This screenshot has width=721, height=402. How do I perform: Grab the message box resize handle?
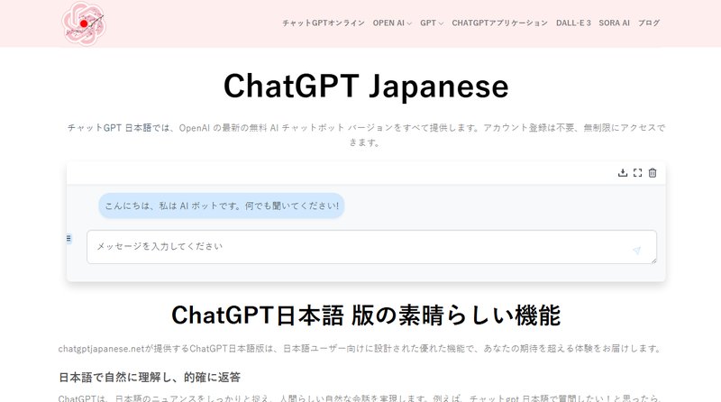(654, 260)
